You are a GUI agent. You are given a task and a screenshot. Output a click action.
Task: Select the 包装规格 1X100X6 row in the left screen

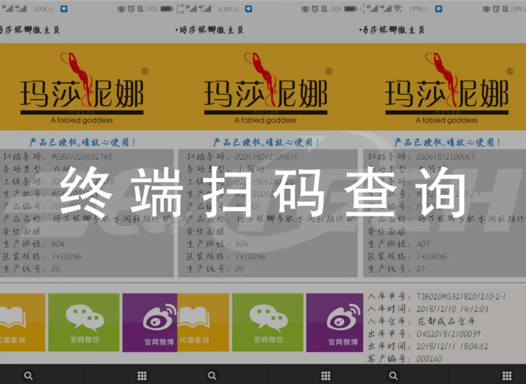click(x=42, y=257)
